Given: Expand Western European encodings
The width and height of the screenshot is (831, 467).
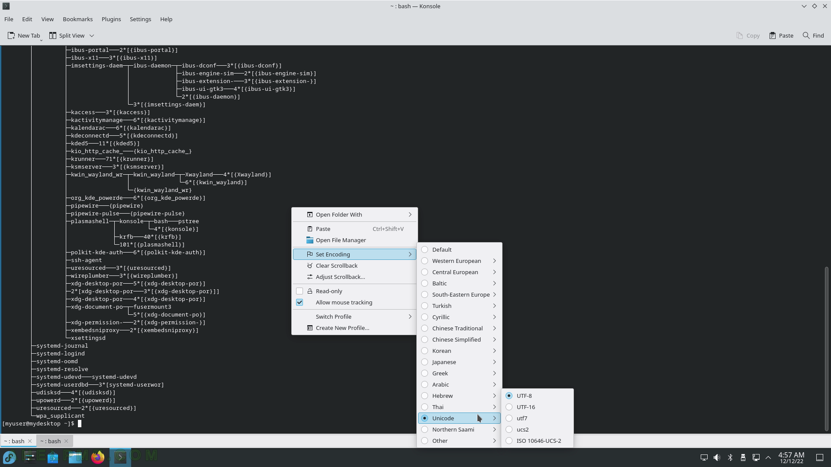Looking at the screenshot, I should point(459,261).
